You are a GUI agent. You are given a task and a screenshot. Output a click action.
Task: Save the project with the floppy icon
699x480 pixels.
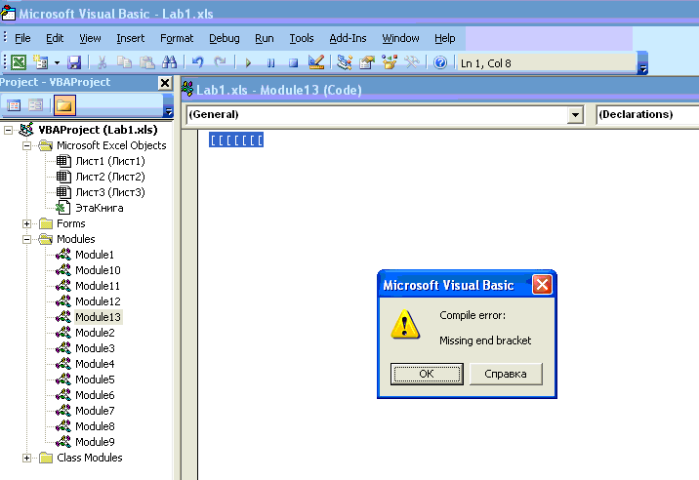74,62
